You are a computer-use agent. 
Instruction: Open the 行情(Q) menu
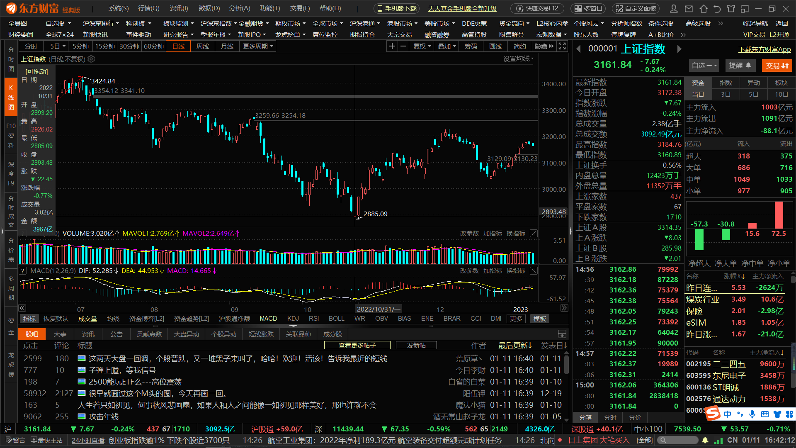(x=148, y=8)
